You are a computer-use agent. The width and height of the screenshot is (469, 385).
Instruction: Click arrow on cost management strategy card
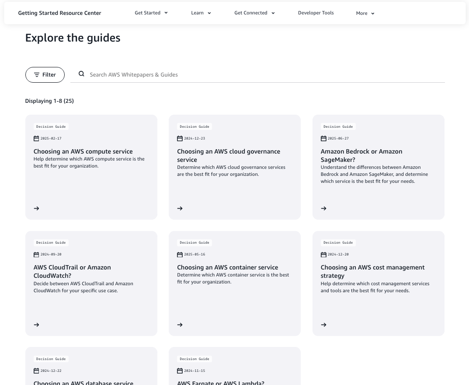coord(323,325)
